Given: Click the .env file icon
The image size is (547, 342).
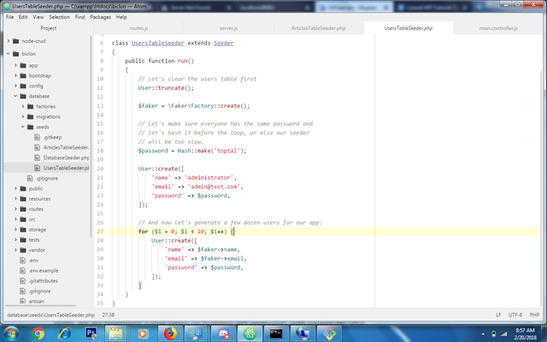Looking at the screenshot, I should click(x=23, y=260).
